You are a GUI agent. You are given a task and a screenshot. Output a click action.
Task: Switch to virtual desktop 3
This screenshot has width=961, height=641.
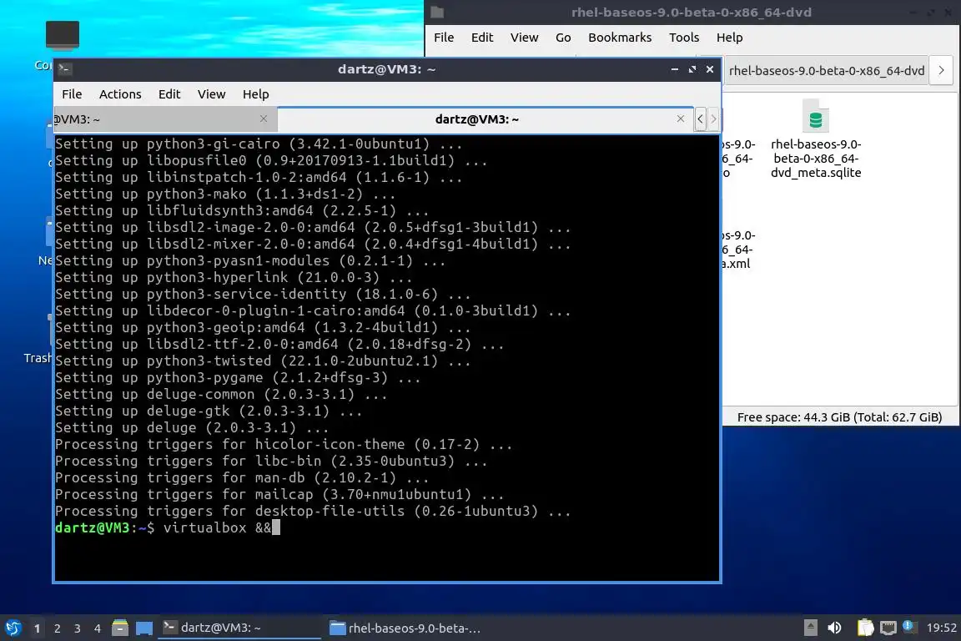coord(78,628)
